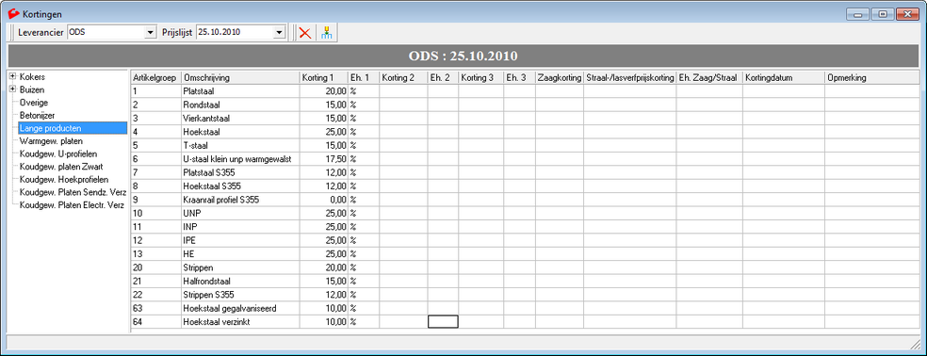Click the Kraanrail profiel S355 cell
Screen dimensions: 927x356
[x=240, y=200]
